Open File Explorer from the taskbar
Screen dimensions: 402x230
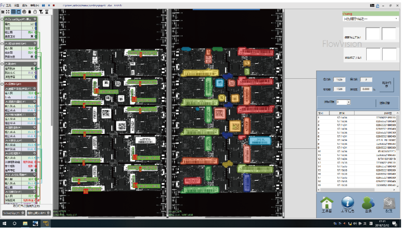point(25,224)
